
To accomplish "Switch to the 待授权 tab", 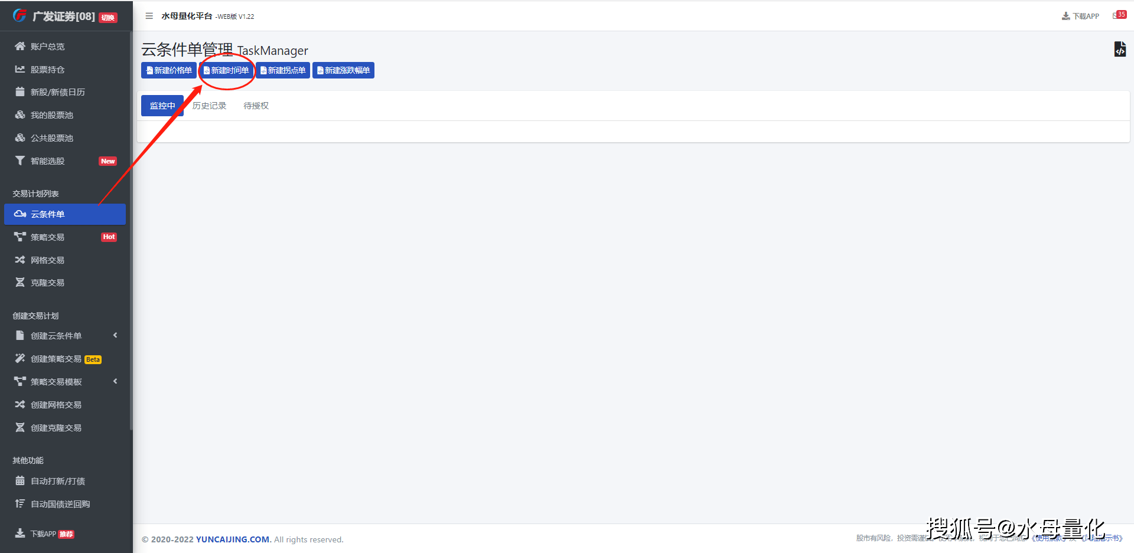I will pyautogui.click(x=256, y=106).
